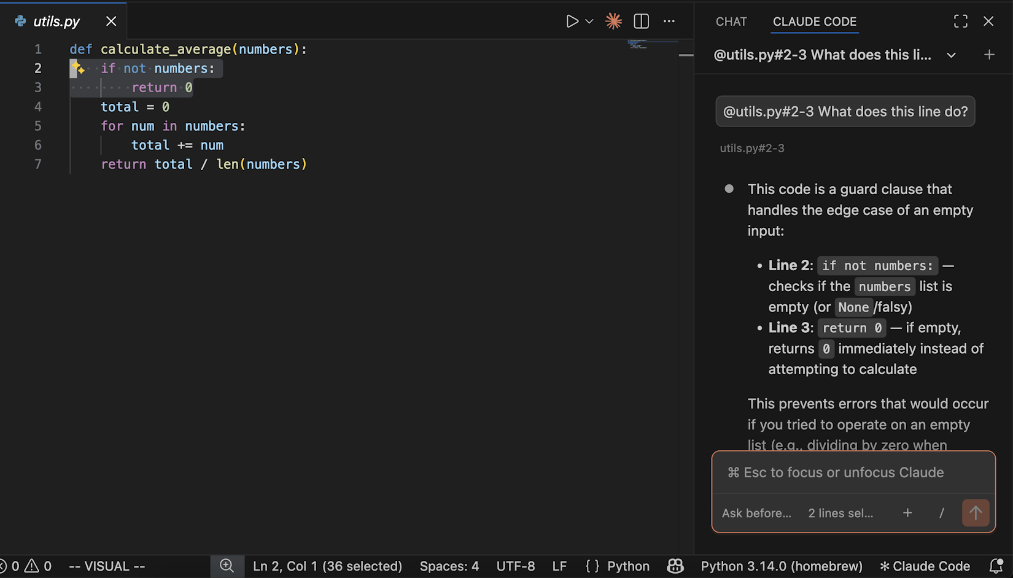The width and height of the screenshot is (1013, 578).
Task: Change indentation via Spaces: 4
Action: [449, 566]
